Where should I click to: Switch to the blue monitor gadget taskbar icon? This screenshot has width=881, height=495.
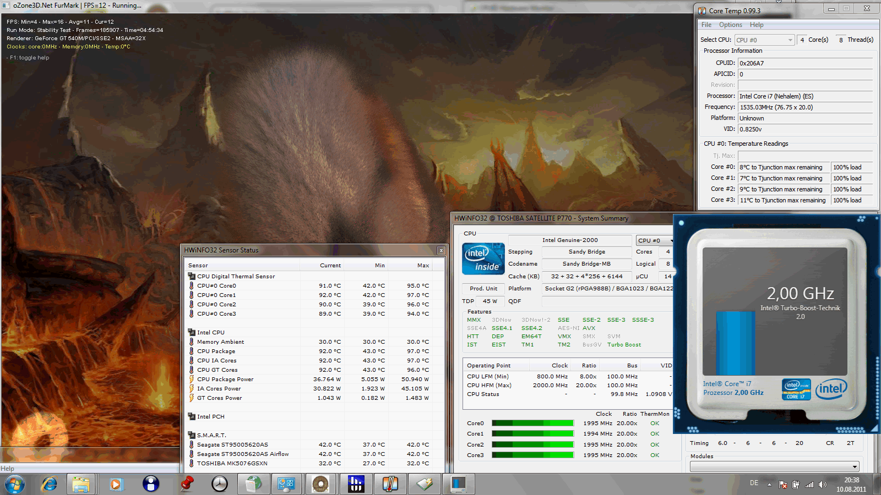click(x=458, y=484)
